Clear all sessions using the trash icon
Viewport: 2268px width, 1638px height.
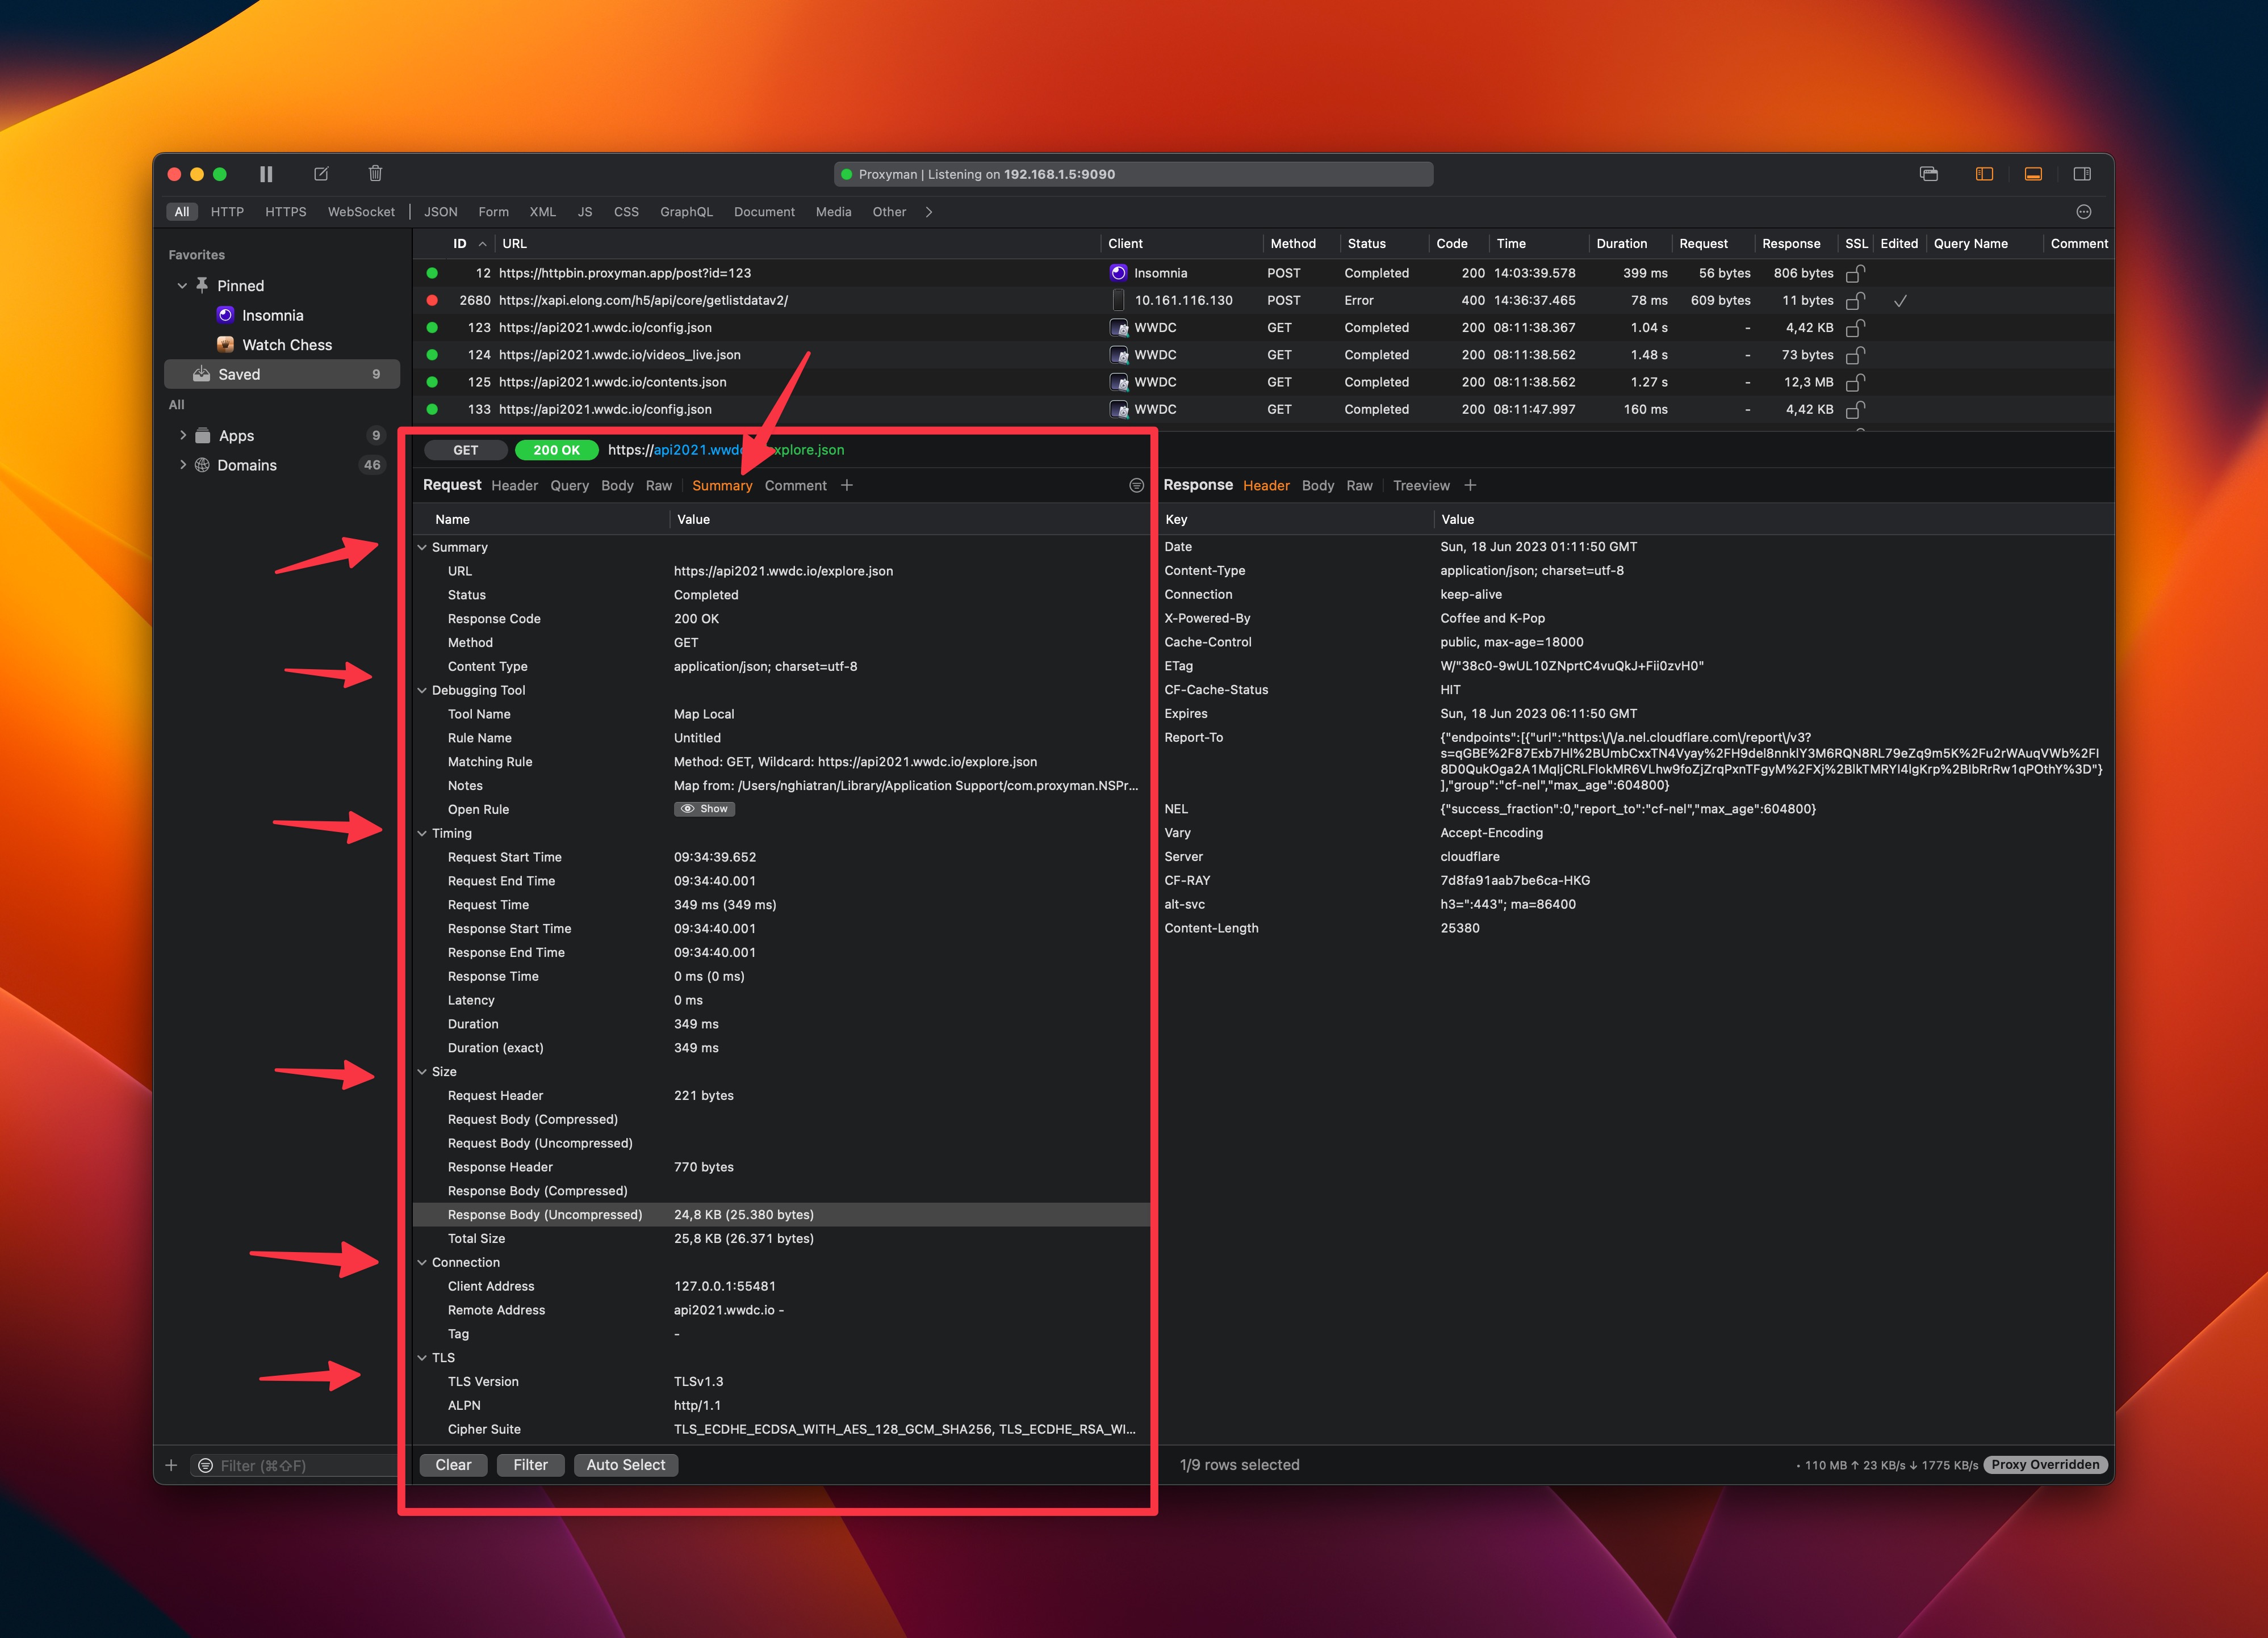click(x=375, y=174)
